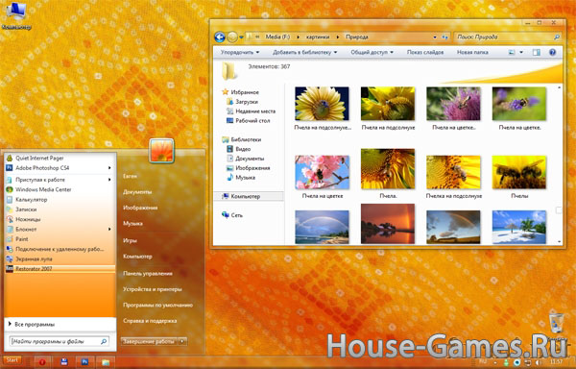The image size is (576, 369).
Task: Expand Adobe Photoshop CS4 submenu arrow
Action: (109, 168)
